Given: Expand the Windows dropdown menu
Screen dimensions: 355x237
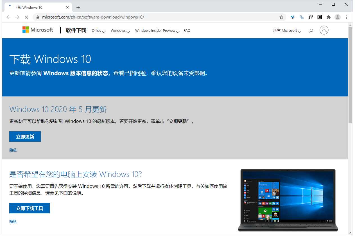Looking at the screenshot, I should pyautogui.click(x=120, y=31).
